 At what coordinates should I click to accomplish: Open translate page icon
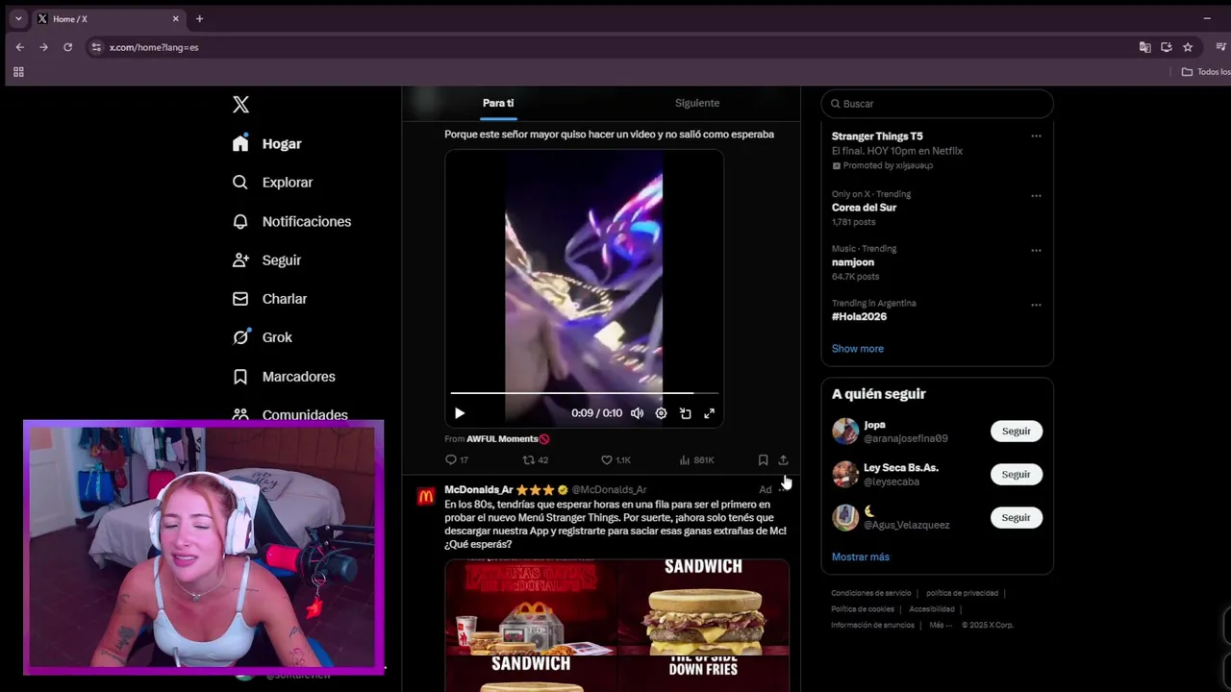point(1144,47)
